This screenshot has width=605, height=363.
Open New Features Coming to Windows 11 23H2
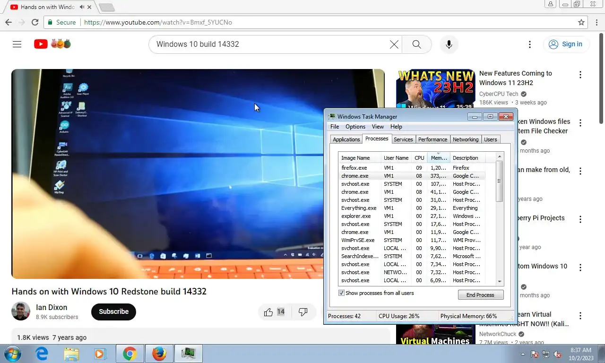[x=516, y=78]
